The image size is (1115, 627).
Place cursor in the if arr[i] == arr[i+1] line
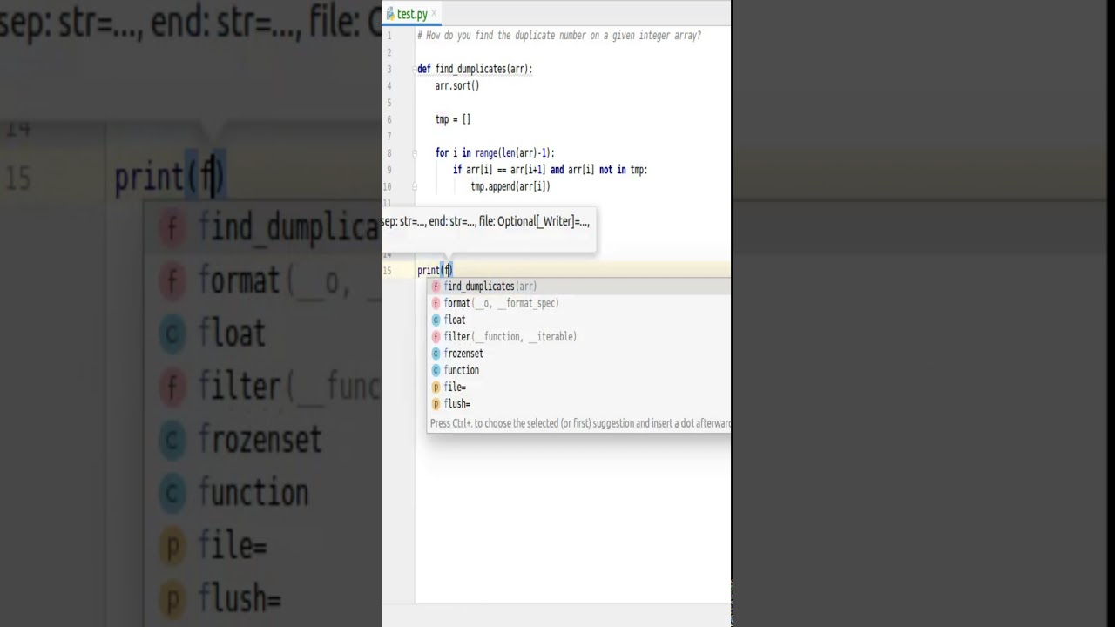click(x=551, y=170)
